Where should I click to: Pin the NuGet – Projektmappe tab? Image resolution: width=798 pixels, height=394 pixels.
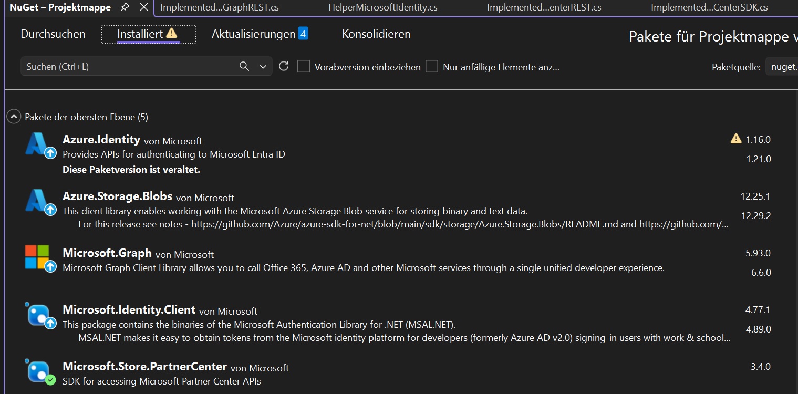coord(125,7)
